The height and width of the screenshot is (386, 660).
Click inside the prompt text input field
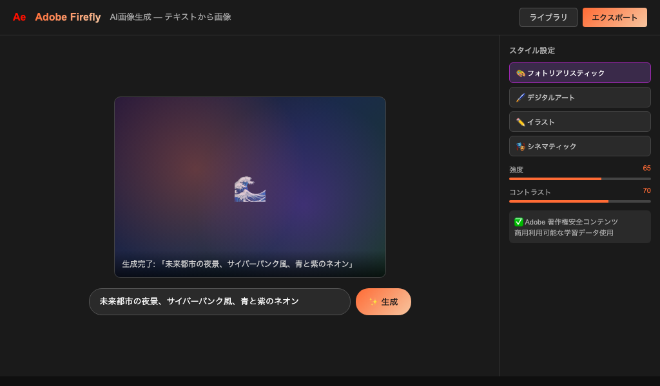pyautogui.click(x=219, y=301)
